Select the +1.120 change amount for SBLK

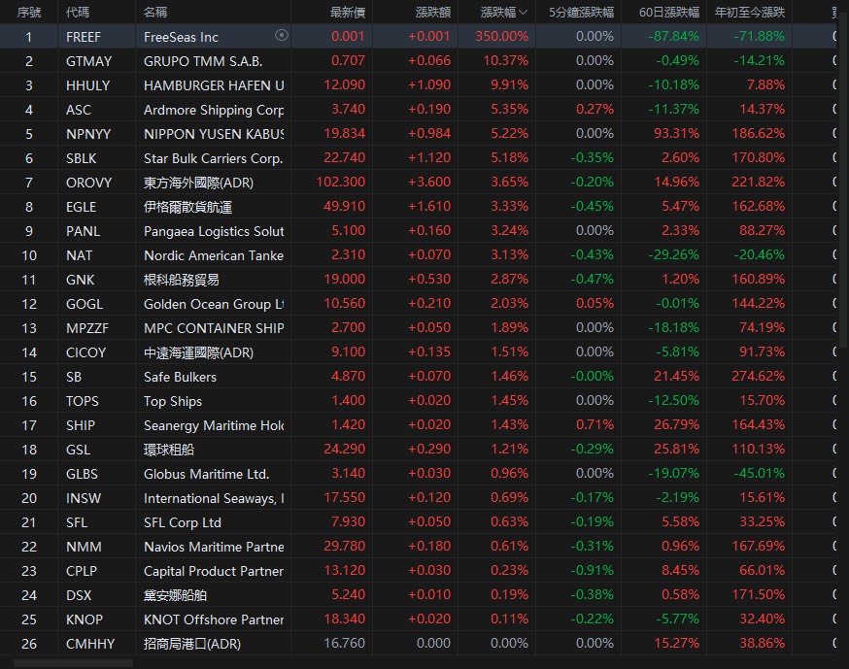[429, 157]
